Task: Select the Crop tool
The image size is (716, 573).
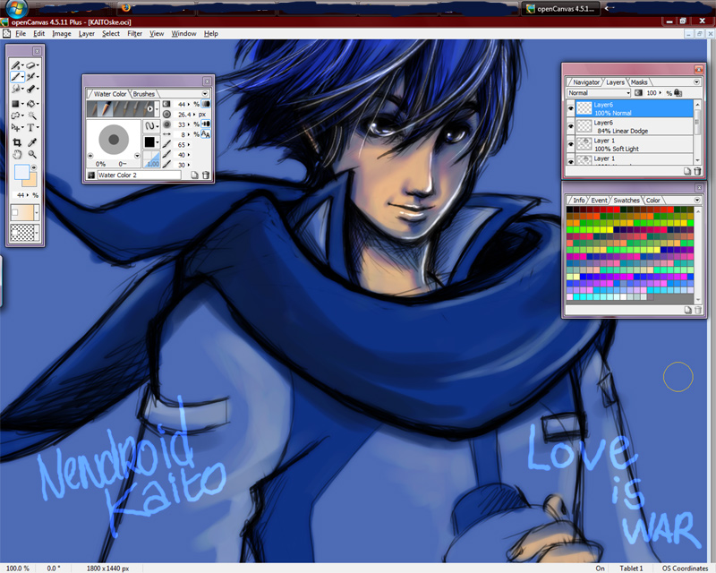Action: click(17, 142)
